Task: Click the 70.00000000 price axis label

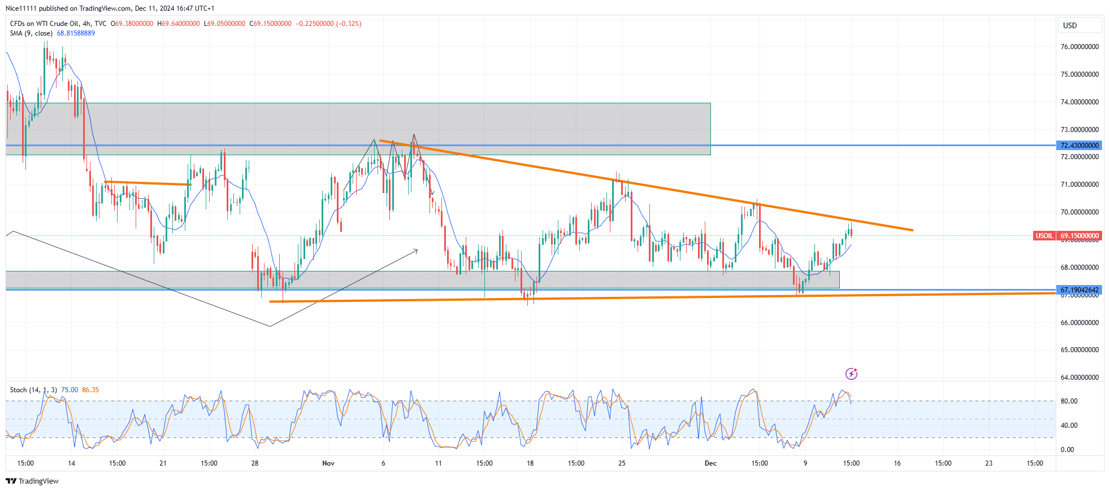Action: tap(1079, 212)
